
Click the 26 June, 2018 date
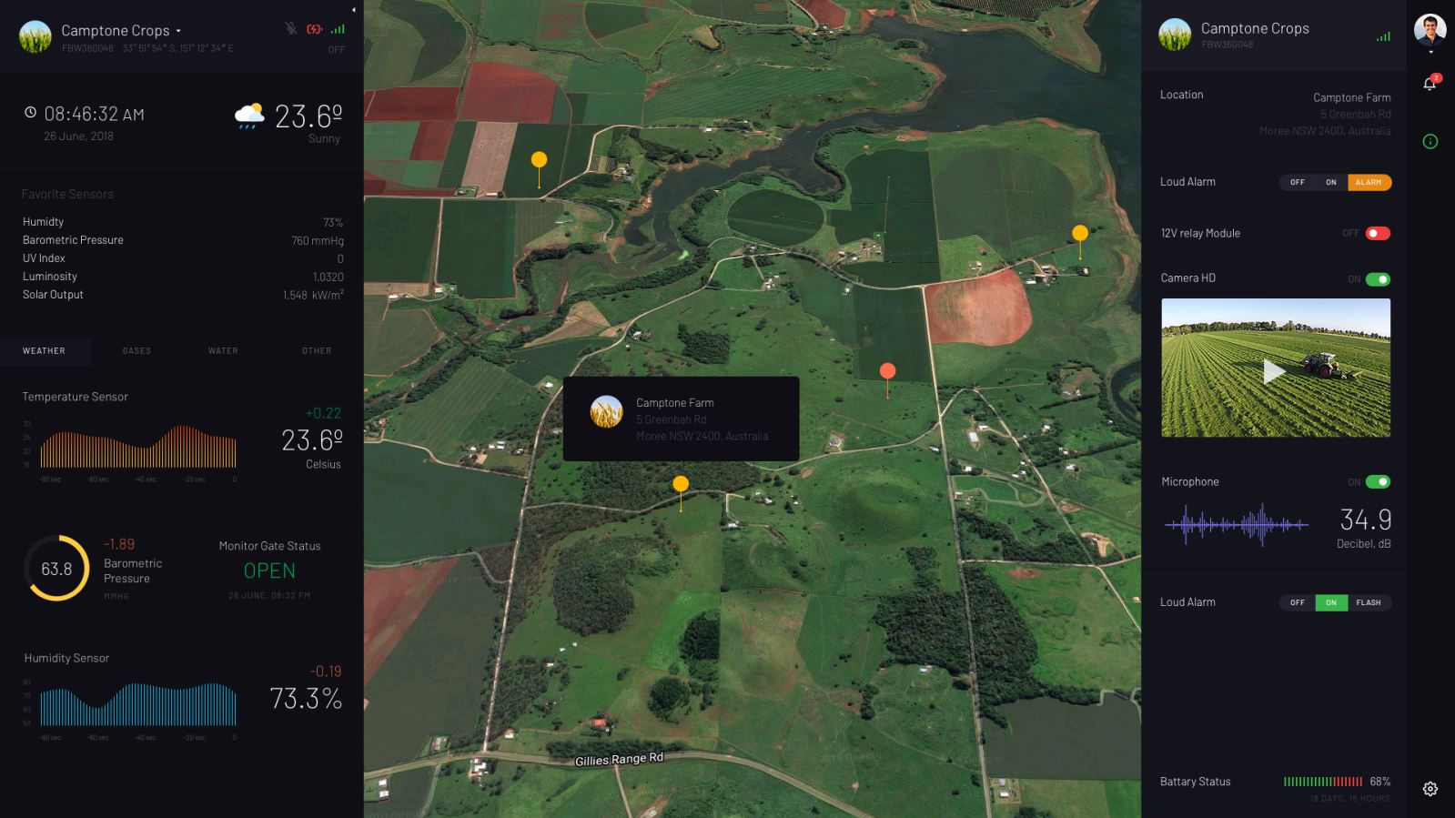[x=79, y=136]
